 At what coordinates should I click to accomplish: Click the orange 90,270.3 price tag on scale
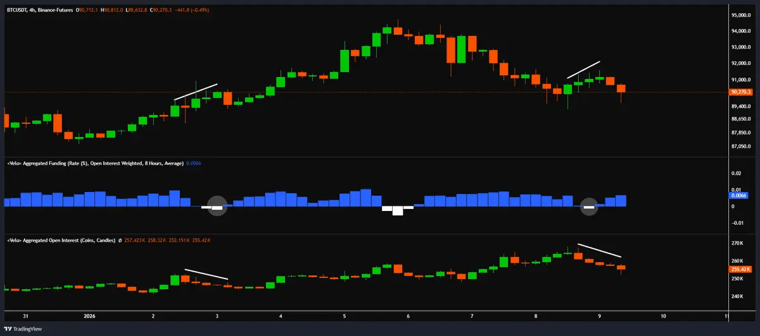coord(740,92)
